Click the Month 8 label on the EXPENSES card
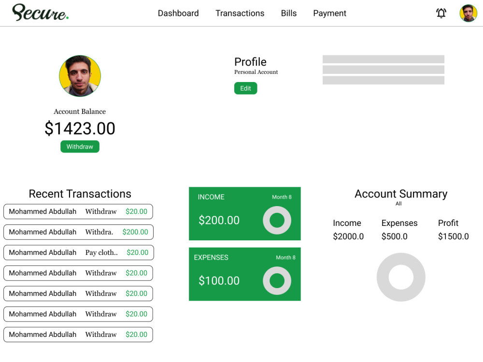The image size is (483, 362). (x=285, y=257)
